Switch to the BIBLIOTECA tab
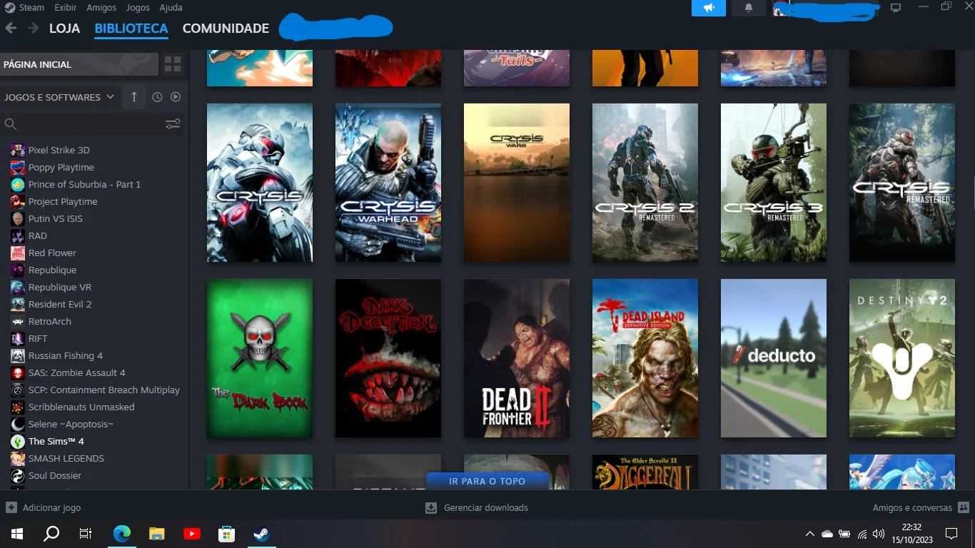Image resolution: width=975 pixels, height=548 pixels. [x=131, y=29]
